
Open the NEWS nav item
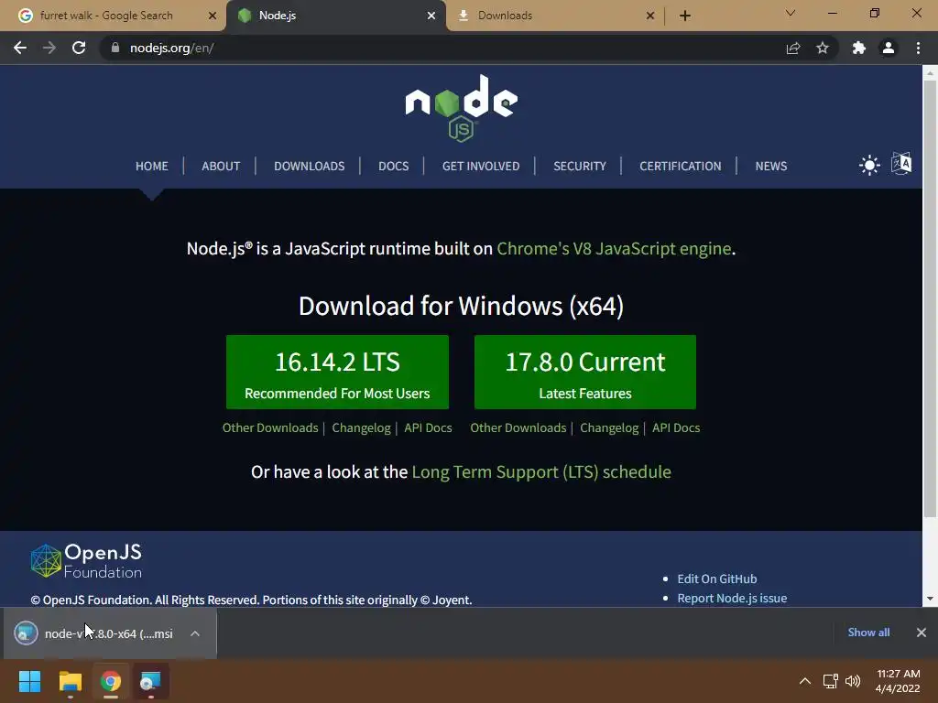coord(771,167)
